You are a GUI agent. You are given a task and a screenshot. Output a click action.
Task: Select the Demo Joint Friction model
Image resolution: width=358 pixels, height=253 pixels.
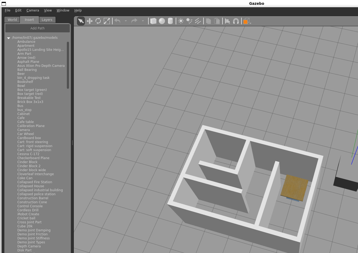coord(32,234)
